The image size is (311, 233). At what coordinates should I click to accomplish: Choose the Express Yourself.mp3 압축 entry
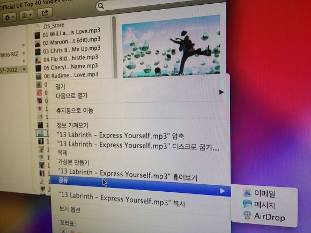121,136
